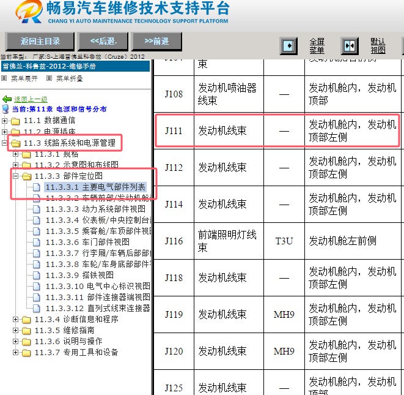Click table cell J120
The height and width of the screenshot is (395, 404).
174,351
